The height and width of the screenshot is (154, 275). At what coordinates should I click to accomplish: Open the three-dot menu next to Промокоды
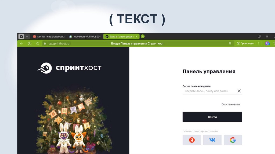click(258, 43)
